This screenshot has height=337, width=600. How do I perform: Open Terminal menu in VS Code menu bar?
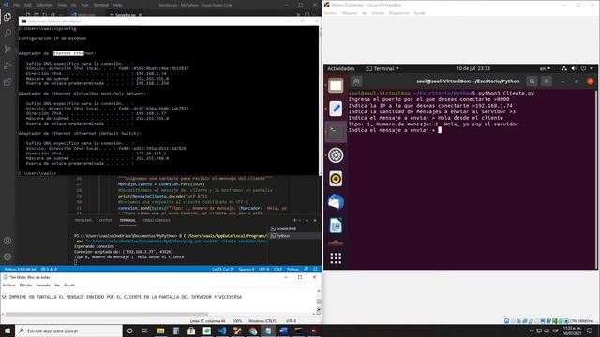pyautogui.click(x=101, y=5)
